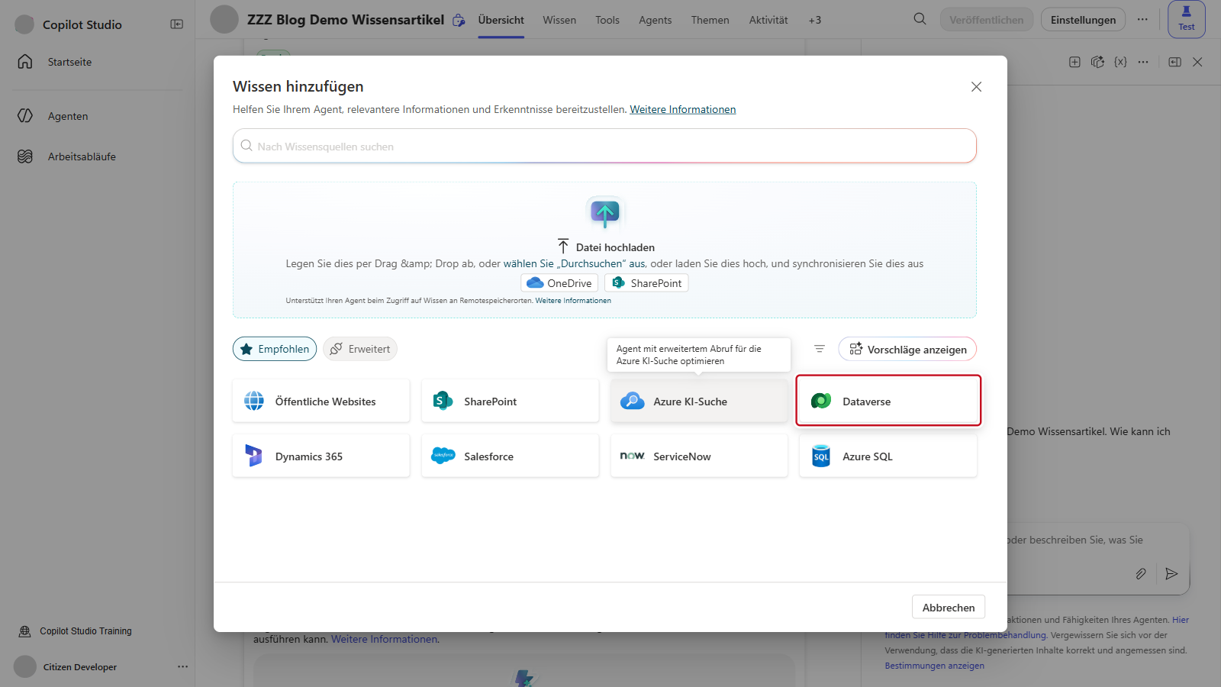Select the Azure KI-Suche knowledge source

699,401
